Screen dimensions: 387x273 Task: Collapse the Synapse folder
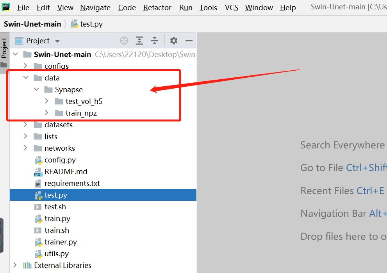click(x=36, y=89)
